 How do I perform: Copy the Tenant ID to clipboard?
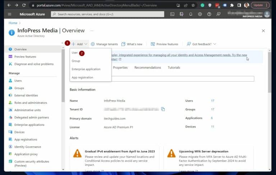[x=163, y=109]
